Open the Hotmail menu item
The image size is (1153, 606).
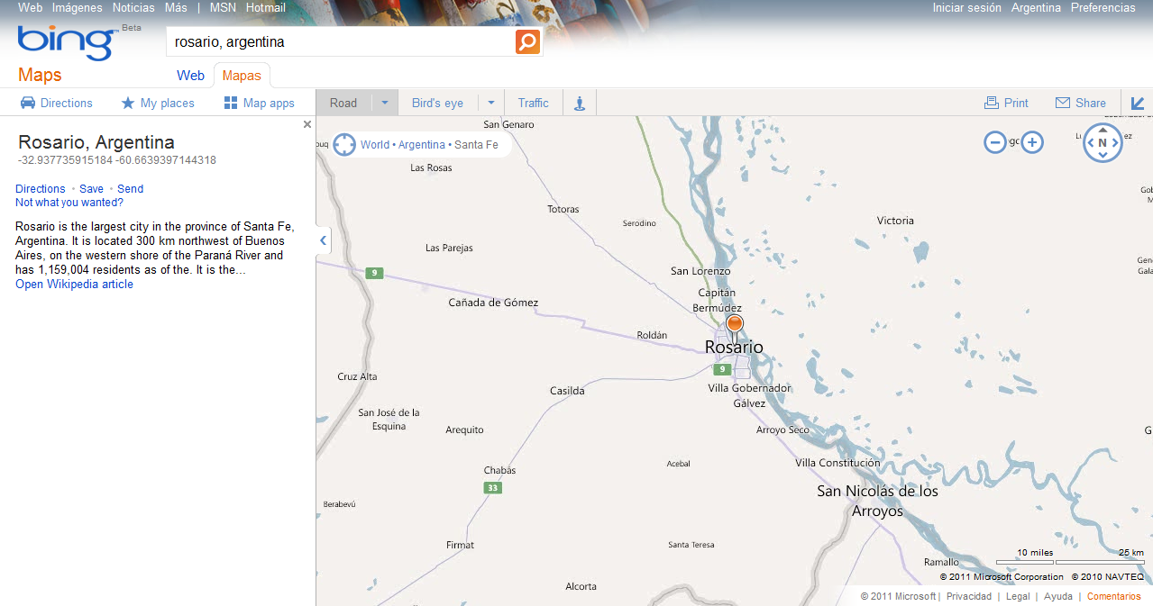(265, 7)
